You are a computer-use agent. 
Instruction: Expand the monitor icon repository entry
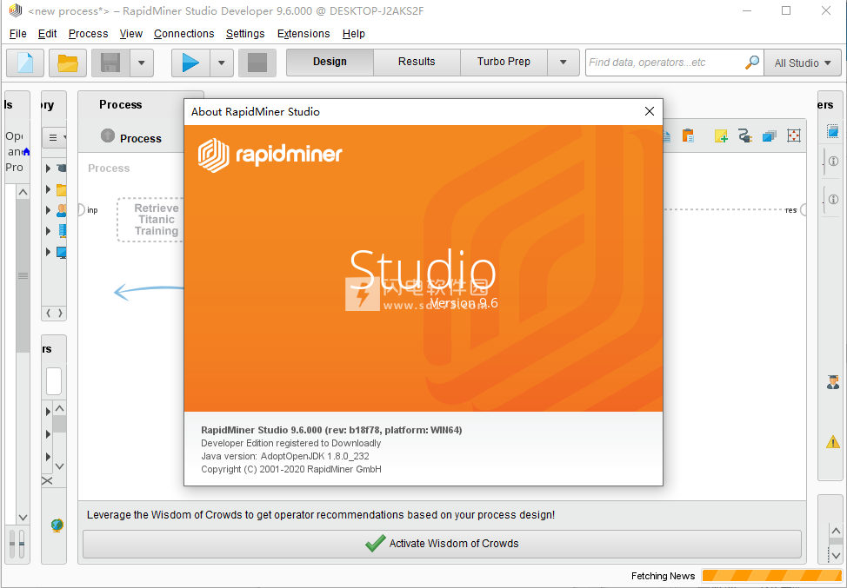48,252
